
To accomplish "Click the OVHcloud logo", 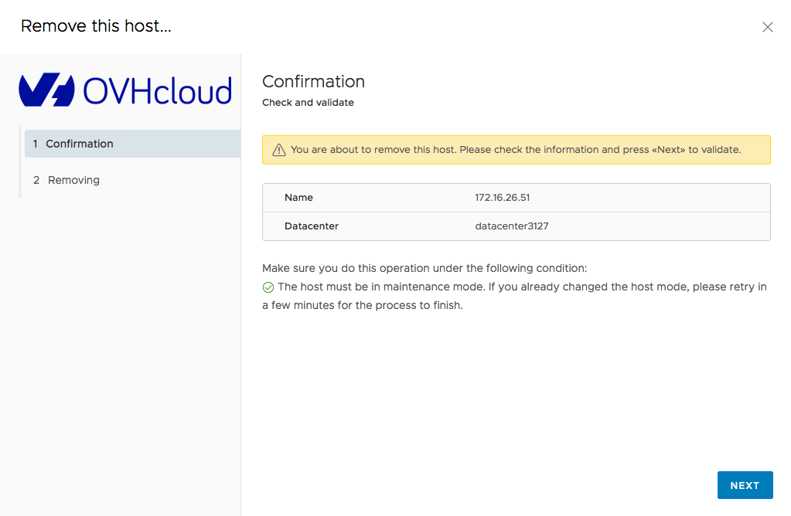I will click(x=125, y=89).
